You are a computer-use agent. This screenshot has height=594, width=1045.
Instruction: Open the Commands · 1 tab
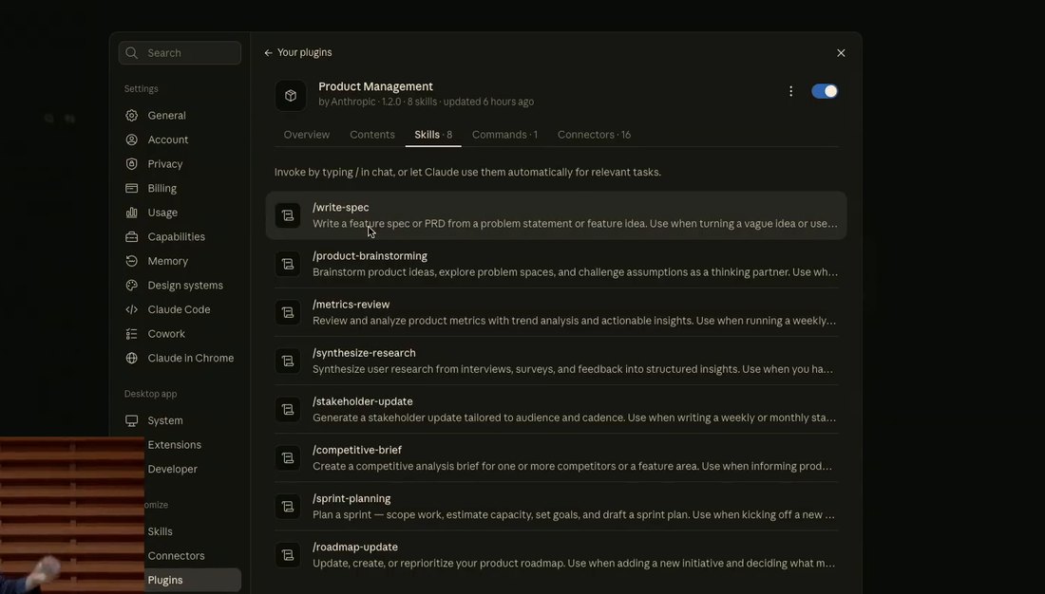coord(504,135)
